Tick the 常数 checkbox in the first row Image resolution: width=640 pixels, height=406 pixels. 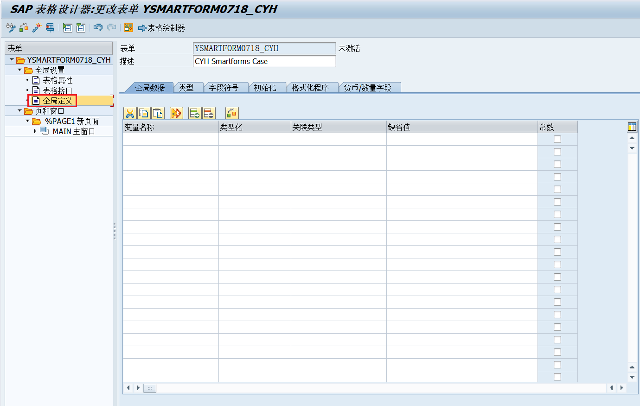click(x=557, y=139)
